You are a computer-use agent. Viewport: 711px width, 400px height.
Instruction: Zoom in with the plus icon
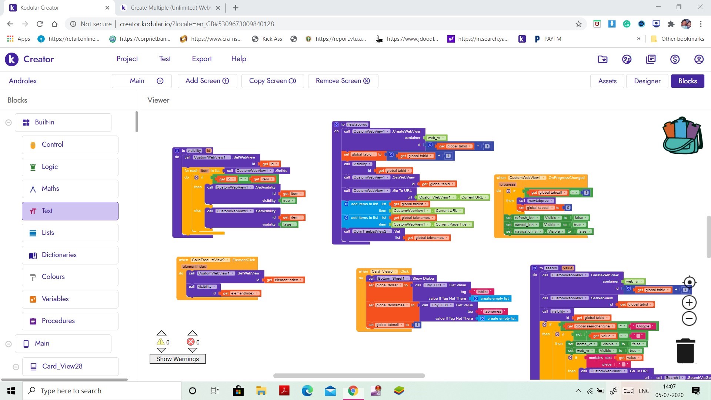(689, 303)
